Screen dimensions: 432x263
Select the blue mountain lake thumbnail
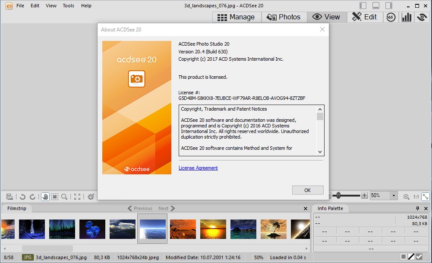pyautogui.click(x=243, y=229)
